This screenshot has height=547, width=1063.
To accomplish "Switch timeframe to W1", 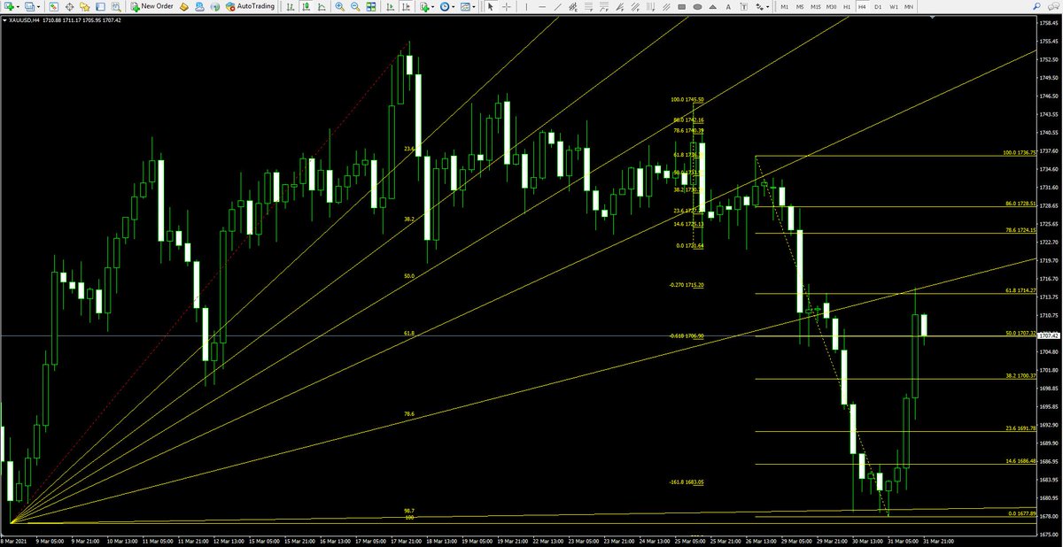I will point(894,6).
